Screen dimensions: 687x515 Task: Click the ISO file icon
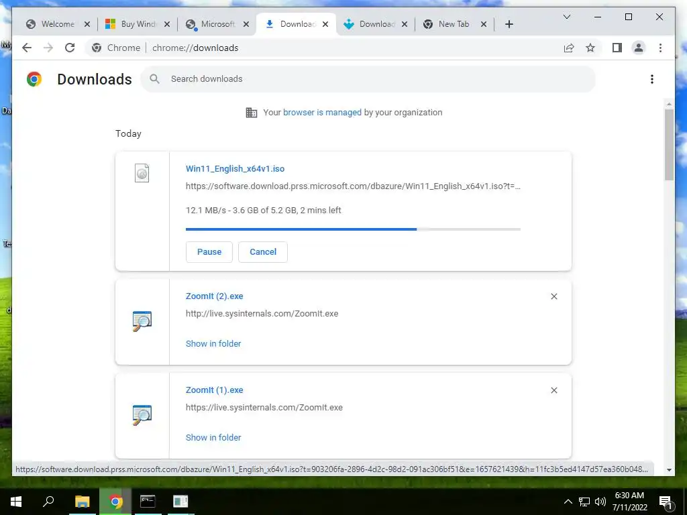(x=142, y=173)
